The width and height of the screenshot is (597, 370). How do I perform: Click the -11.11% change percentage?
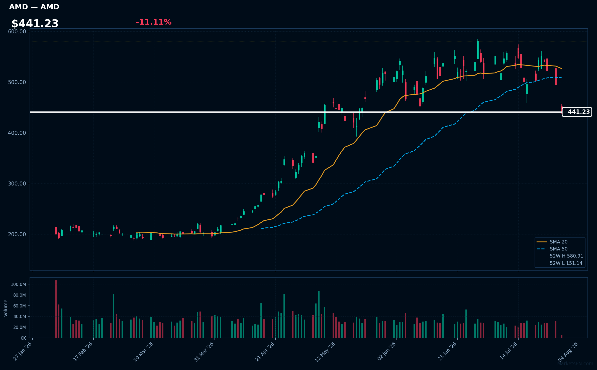pyautogui.click(x=153, y=22)
